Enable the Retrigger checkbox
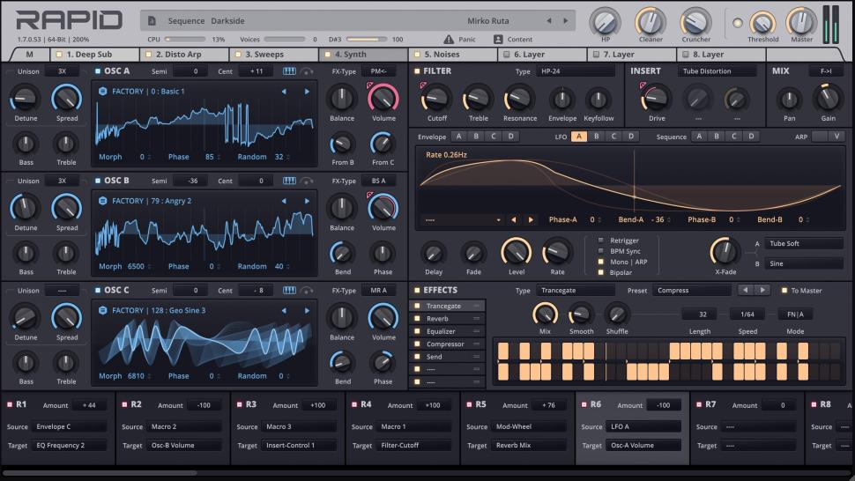The width and height of the screenshot is (855, 481). point(601,240)
